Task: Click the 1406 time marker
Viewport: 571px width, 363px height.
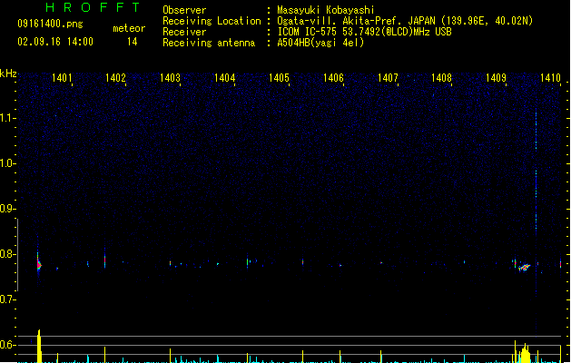Action: (x=333, y=78)
